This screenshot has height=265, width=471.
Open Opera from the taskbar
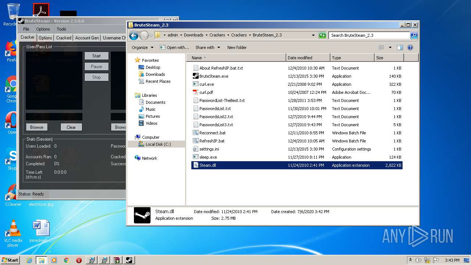[79, 260]
